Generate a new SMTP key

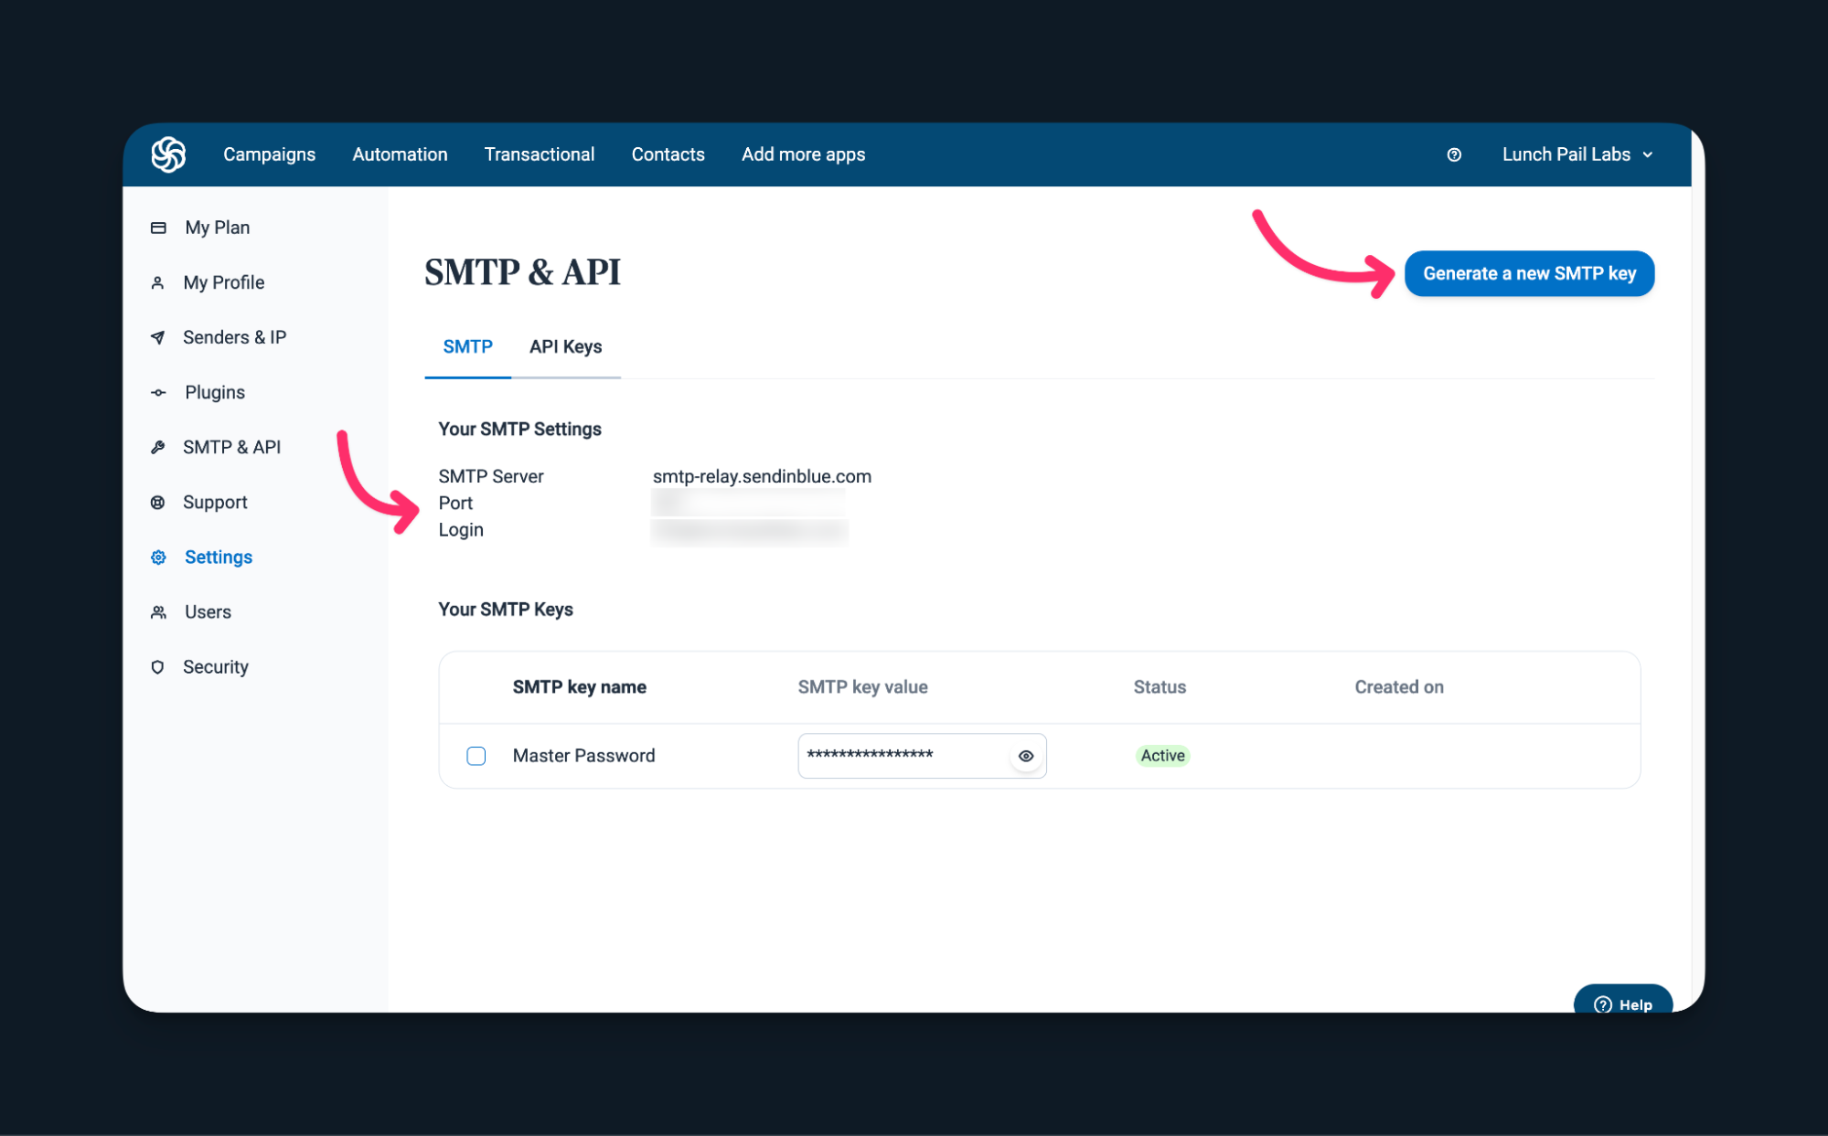[1529, 273]
